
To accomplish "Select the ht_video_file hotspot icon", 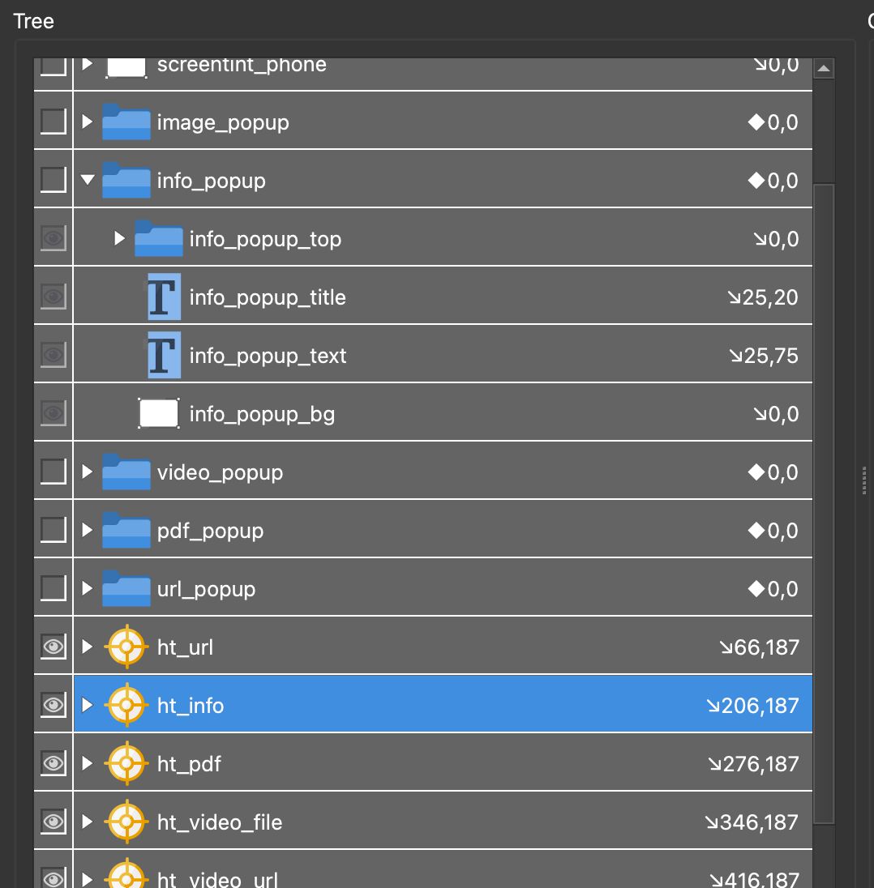I will (127, 822).
